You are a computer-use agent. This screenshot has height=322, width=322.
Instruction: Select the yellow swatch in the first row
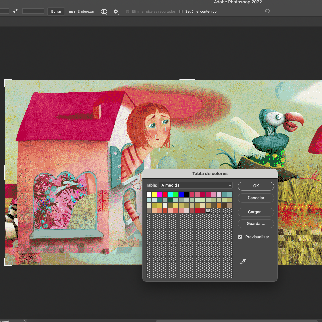(x=154, y=194)
